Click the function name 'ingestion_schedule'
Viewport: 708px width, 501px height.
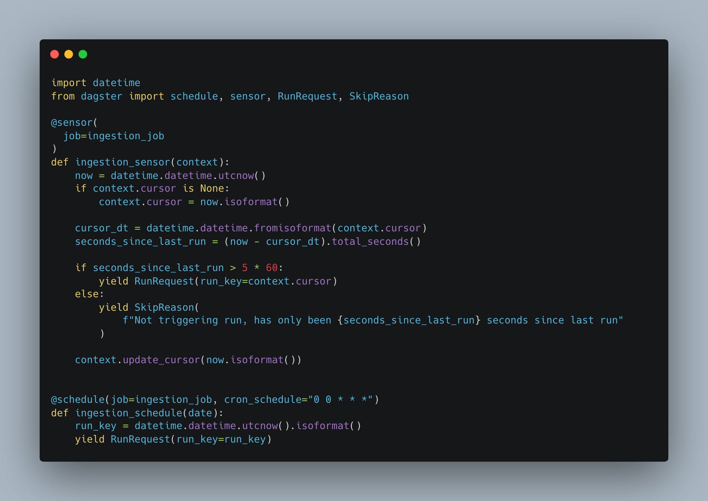click(129, 413)
